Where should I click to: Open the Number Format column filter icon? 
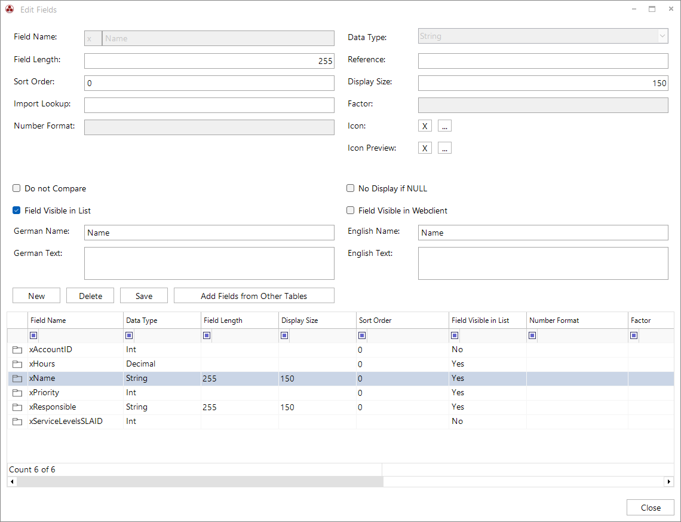click(532, 335)
